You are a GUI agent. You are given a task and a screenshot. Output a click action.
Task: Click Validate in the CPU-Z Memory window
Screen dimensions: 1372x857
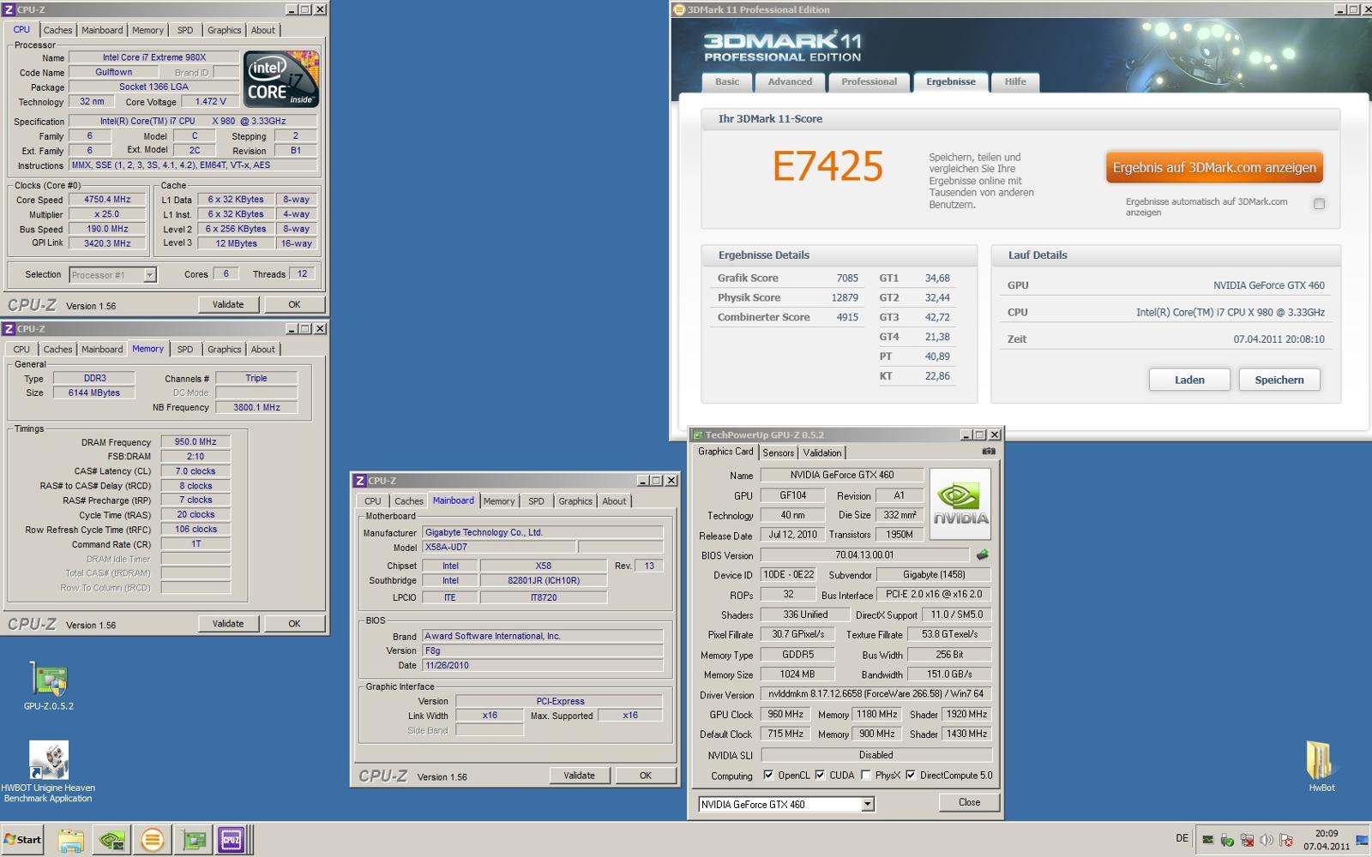(x=228, y=624)
